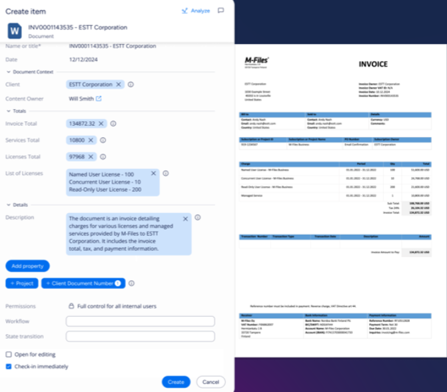Click the Analyze link text
The image size is (447, 392).
[201, 11]
